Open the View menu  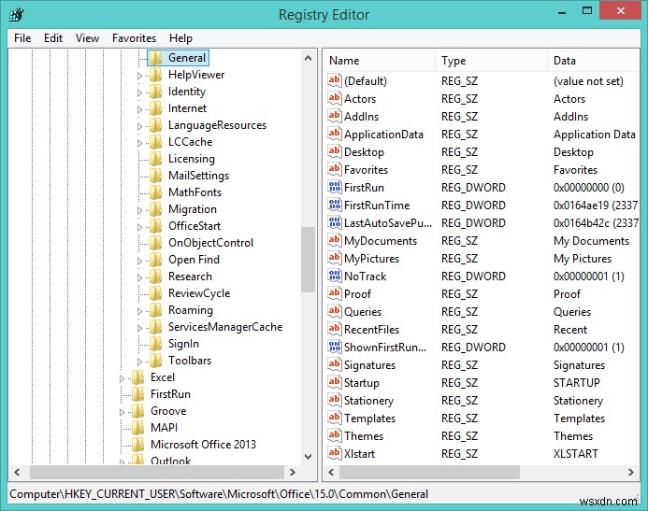pos(87,38)
